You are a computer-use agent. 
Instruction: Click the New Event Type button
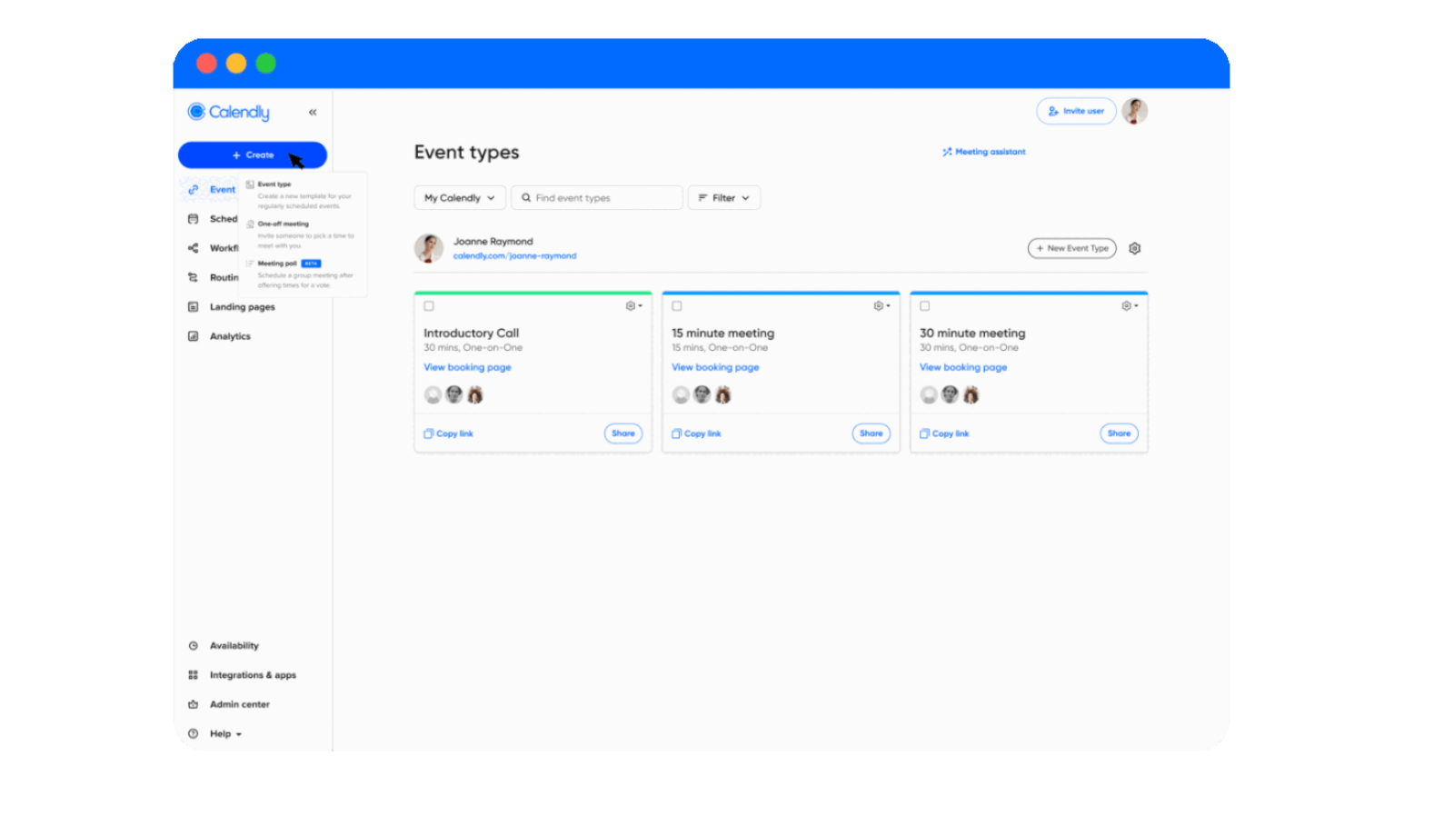tap(1072, 248)
